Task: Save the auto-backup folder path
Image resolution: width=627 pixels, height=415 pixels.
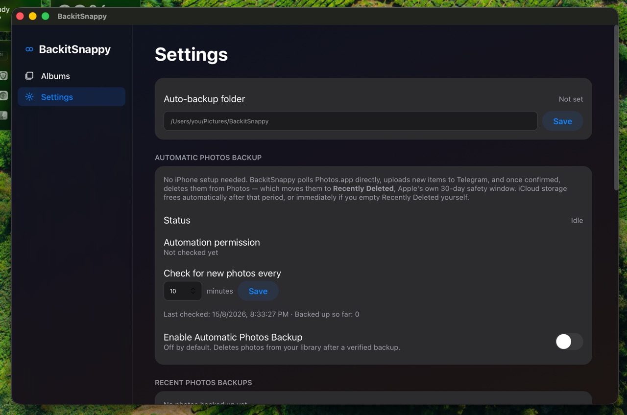Action: click(562, 121)
